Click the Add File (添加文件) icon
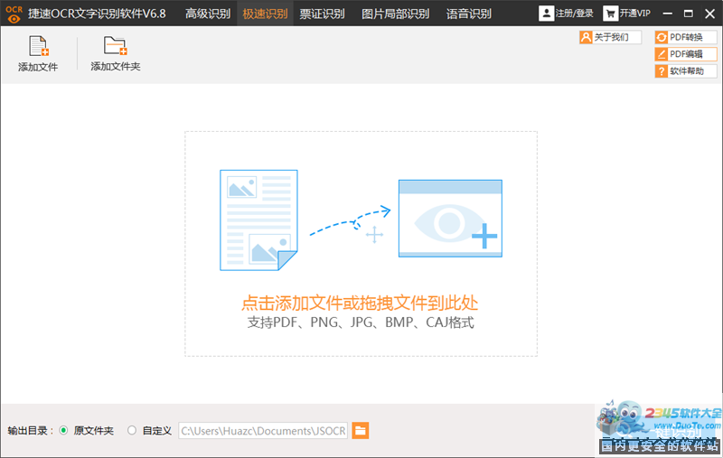 click(x=38, y=47)
